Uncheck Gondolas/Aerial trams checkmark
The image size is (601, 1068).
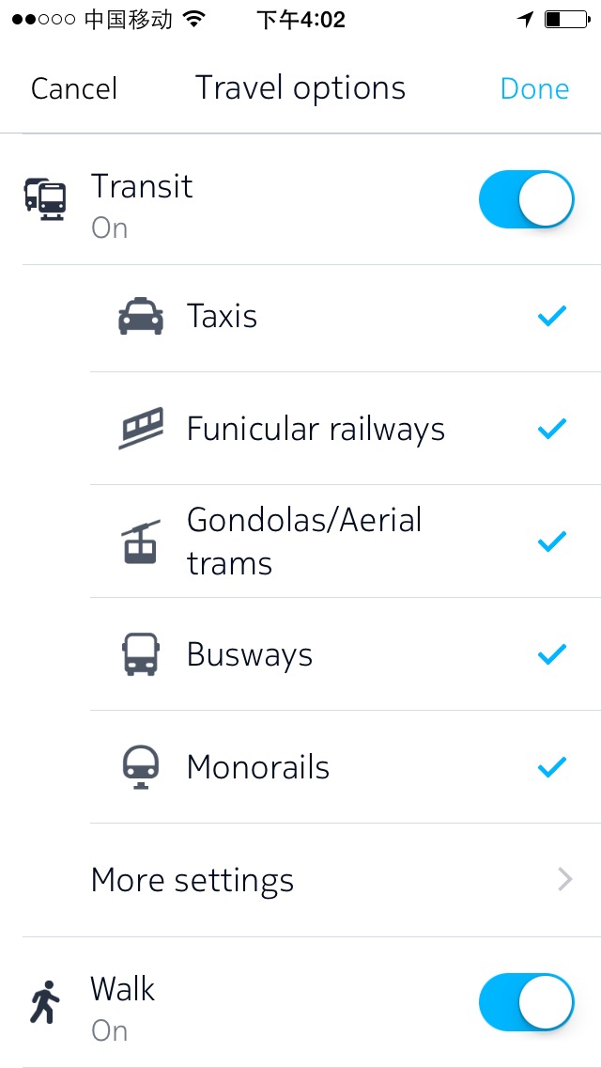552,542
